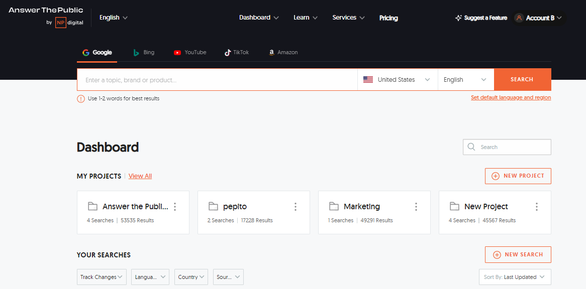The image size is (586, 289).
Task: Click the Dashboard page heading
Action: (108, 148)
